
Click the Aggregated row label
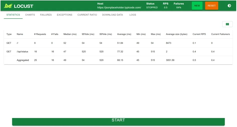point(23,60)
